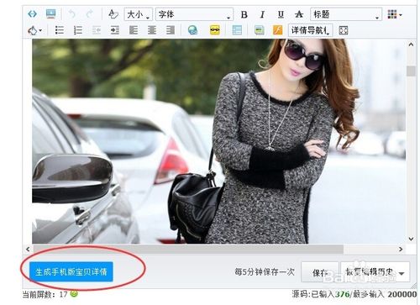The height and width of the screenshot is (305, 420).
Task: Open the 字体 font family dropdown
Action: (x=194, y=14)
